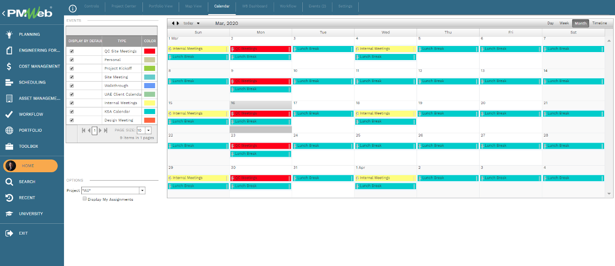Open the Scheduling bars icon
Viewport: 615px width, 266px height.
9,83
